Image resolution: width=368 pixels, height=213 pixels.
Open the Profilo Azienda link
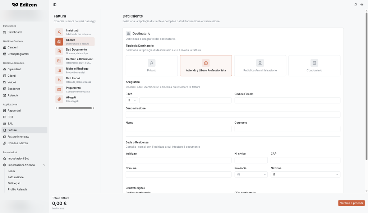pos(17,189)
